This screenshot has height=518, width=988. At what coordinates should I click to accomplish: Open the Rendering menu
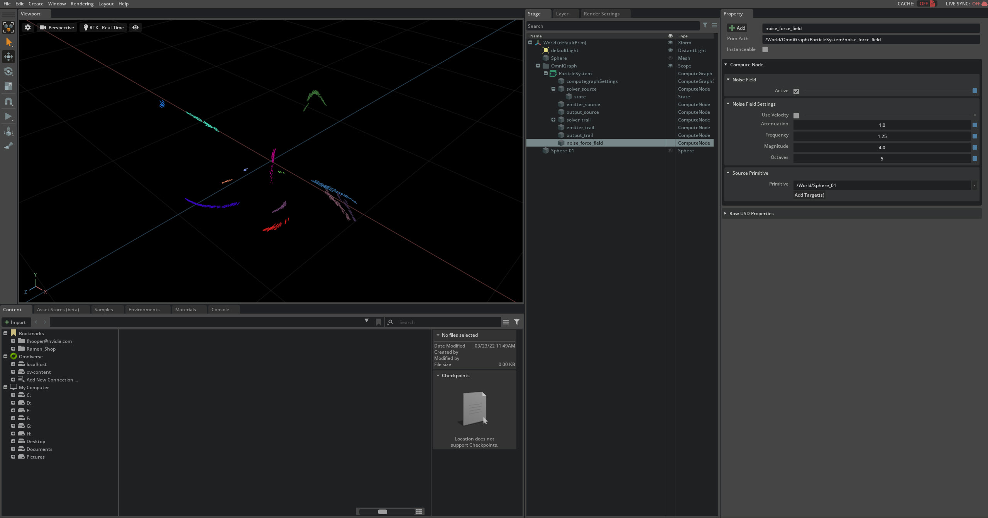click(x=82, y=3)
